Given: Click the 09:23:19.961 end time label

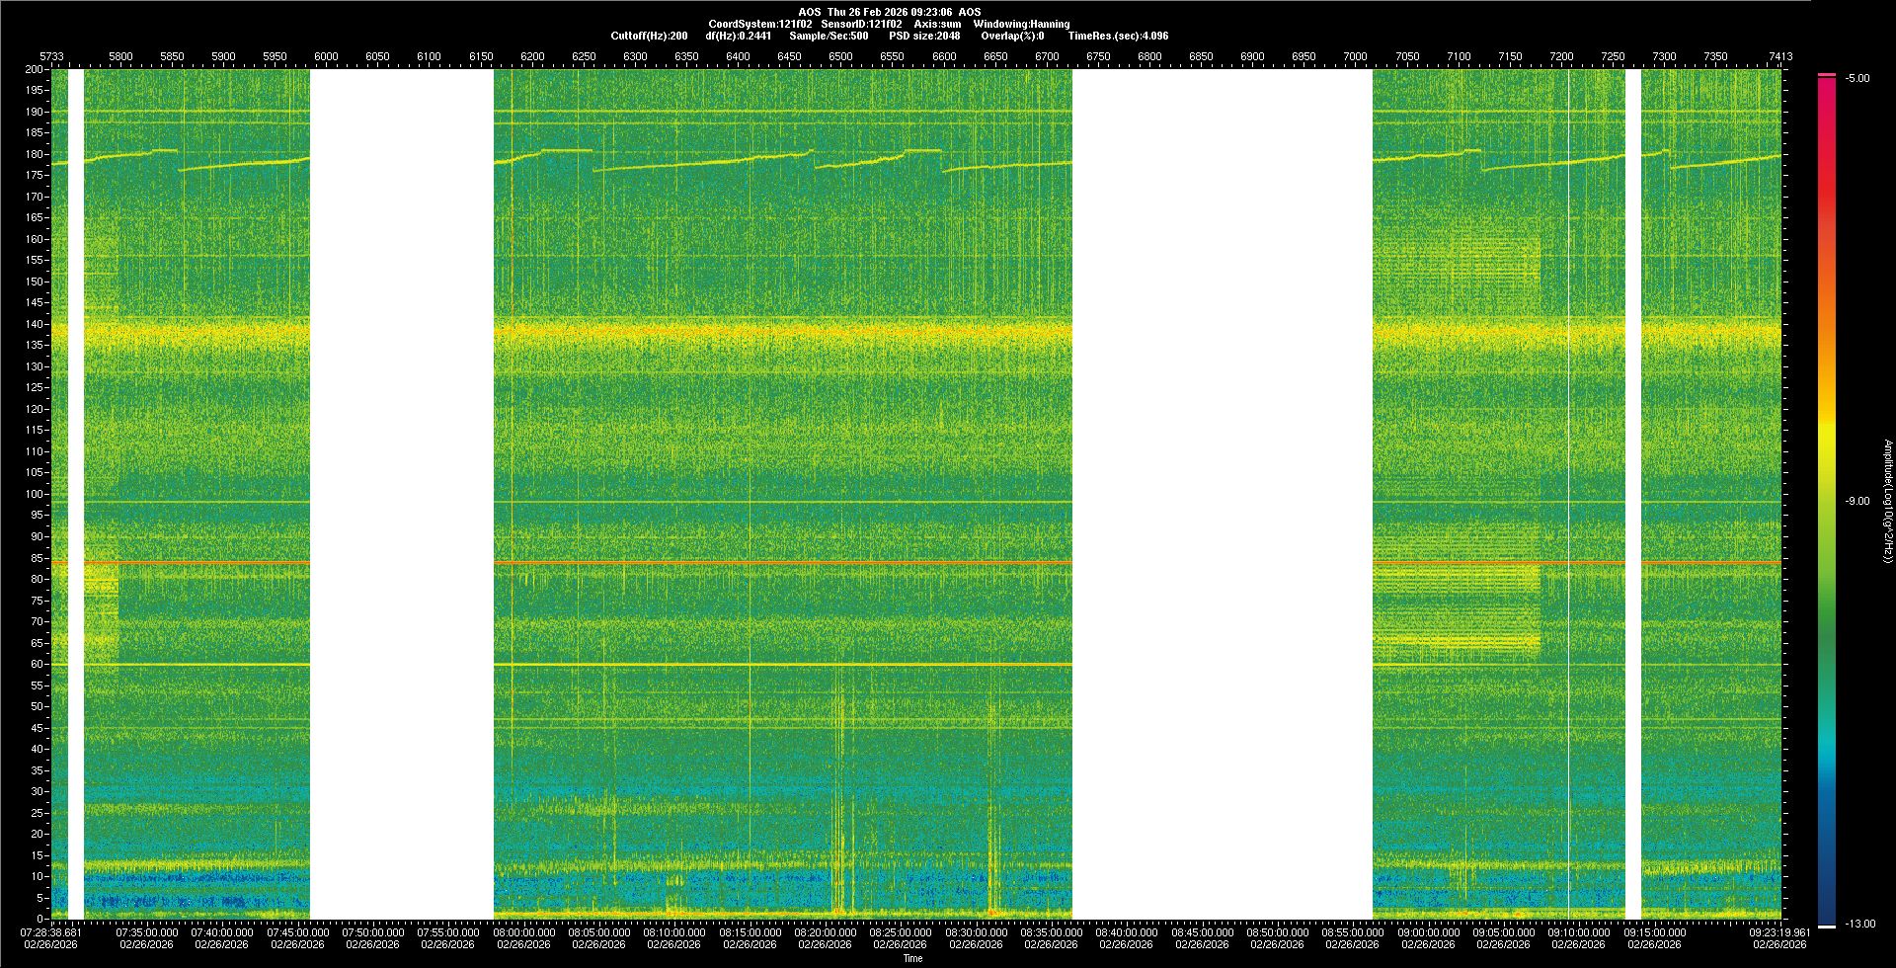Looking at the screenshot, I should coord(1779,931).
